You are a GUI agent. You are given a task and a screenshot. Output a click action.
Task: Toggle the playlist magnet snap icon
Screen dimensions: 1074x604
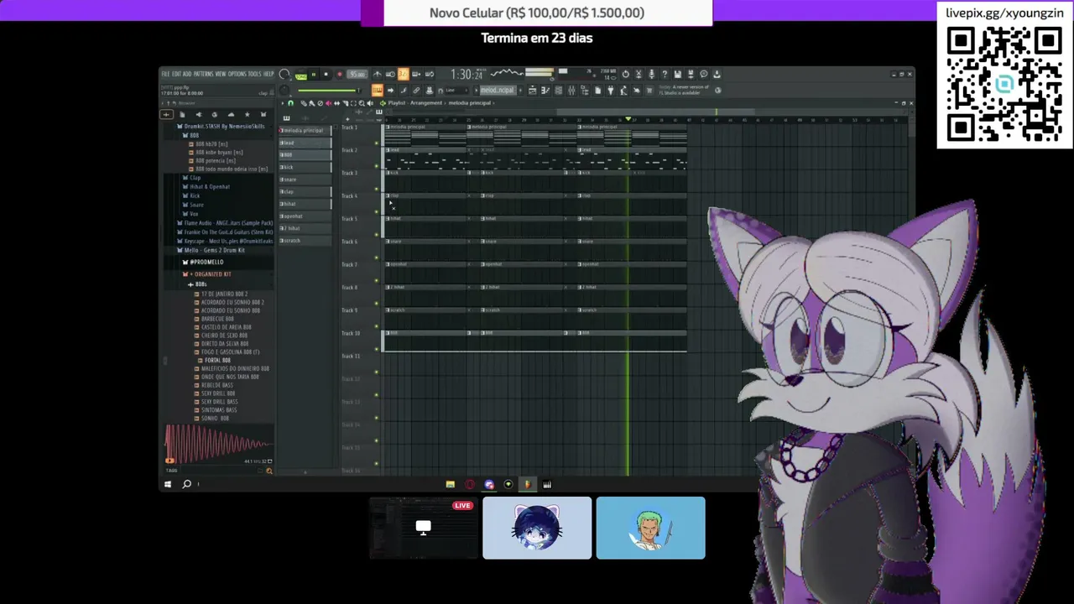point(290,102)
